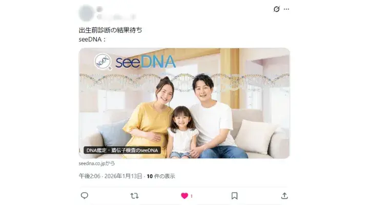Click the blurred display name

click(x=100, y=9)
